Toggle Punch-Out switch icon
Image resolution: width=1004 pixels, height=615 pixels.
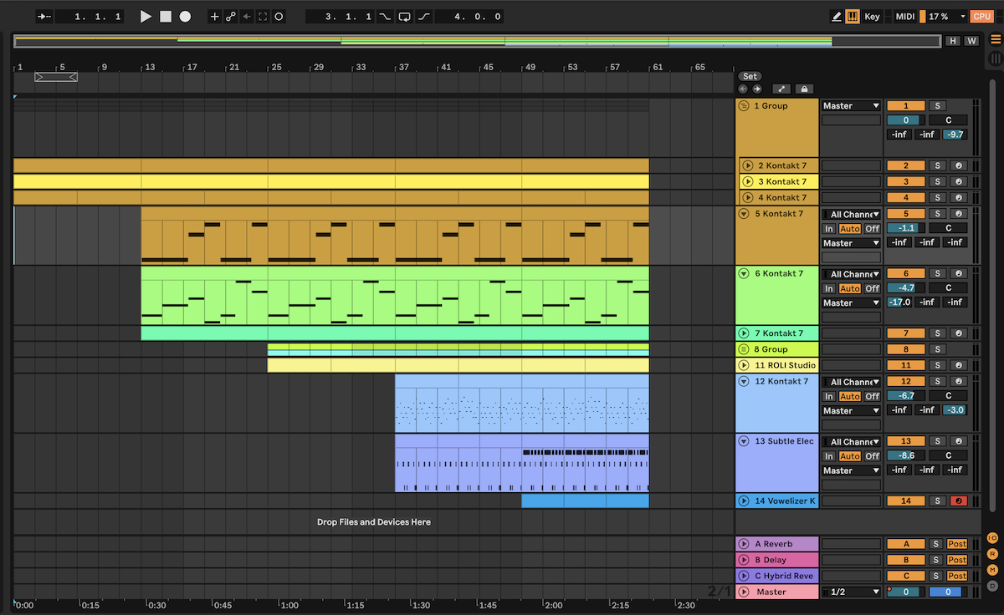[424, 16]
